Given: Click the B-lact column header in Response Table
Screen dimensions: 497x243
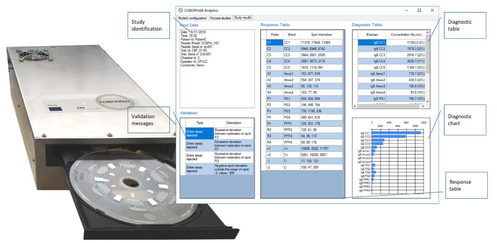Looking at the screenshot, I should point(291,35).
